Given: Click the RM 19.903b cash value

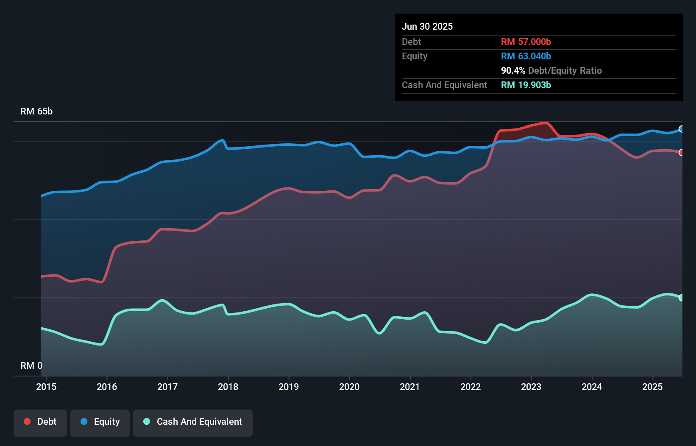Looking at the screenshot, I should pos(526,85).
